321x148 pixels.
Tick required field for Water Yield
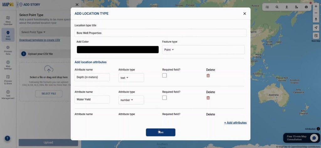pos(164,98)
